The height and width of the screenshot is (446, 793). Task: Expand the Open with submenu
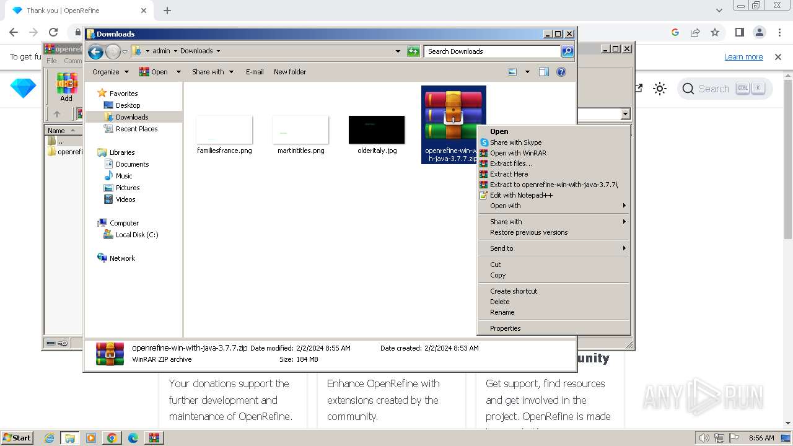point(554,206)
